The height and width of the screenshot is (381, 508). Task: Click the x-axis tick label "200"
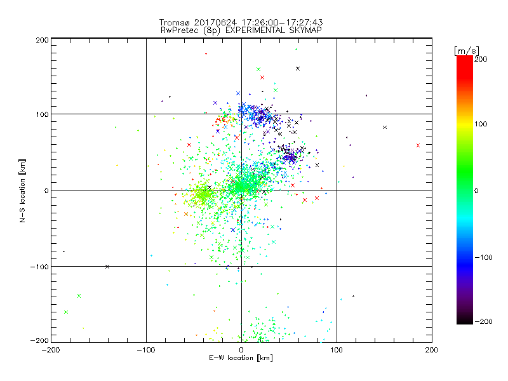click(432, 350)
